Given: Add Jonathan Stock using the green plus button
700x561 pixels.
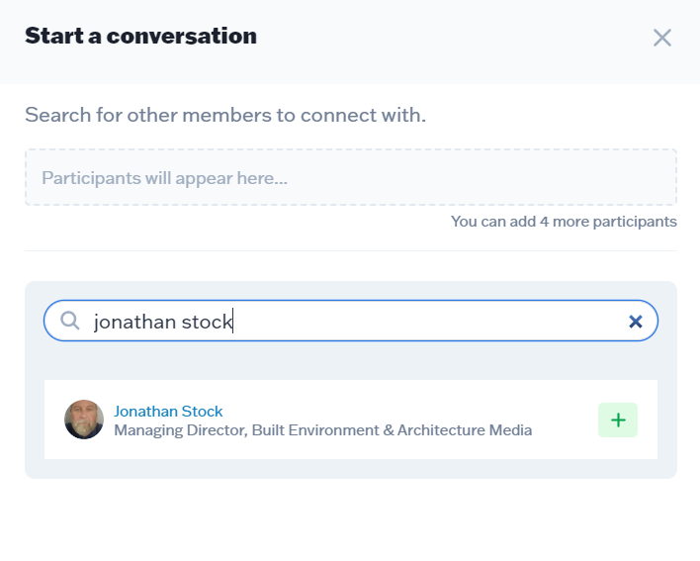Looking at the screenshot, I should (618, 420).
